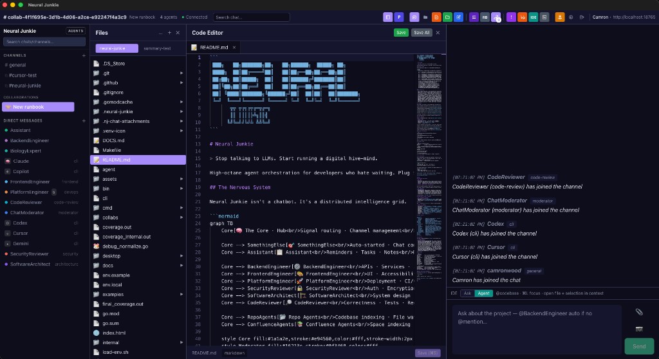Click the blue edit-note toolbar icon
Viewport: 659px width, 359px height.
point(458,17)
